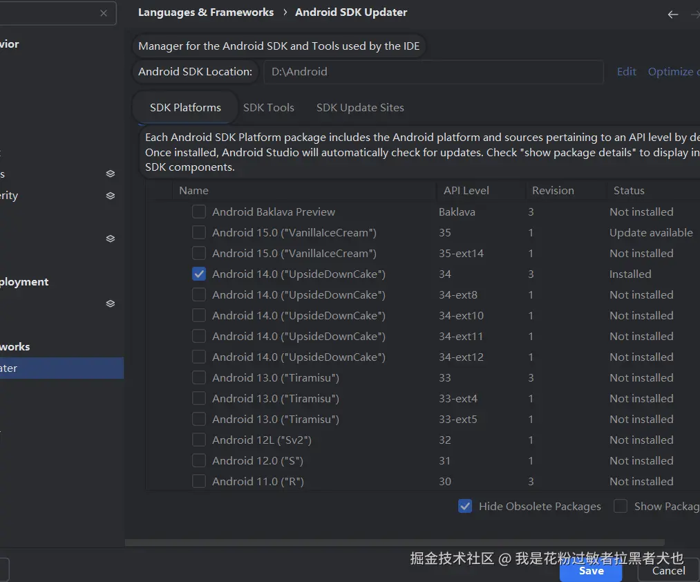Image resolution: width=700 pixels, height=582 pixels.
Task: Check Android 14.0 34-ext10 checkbox
Action: pos(198,315)
